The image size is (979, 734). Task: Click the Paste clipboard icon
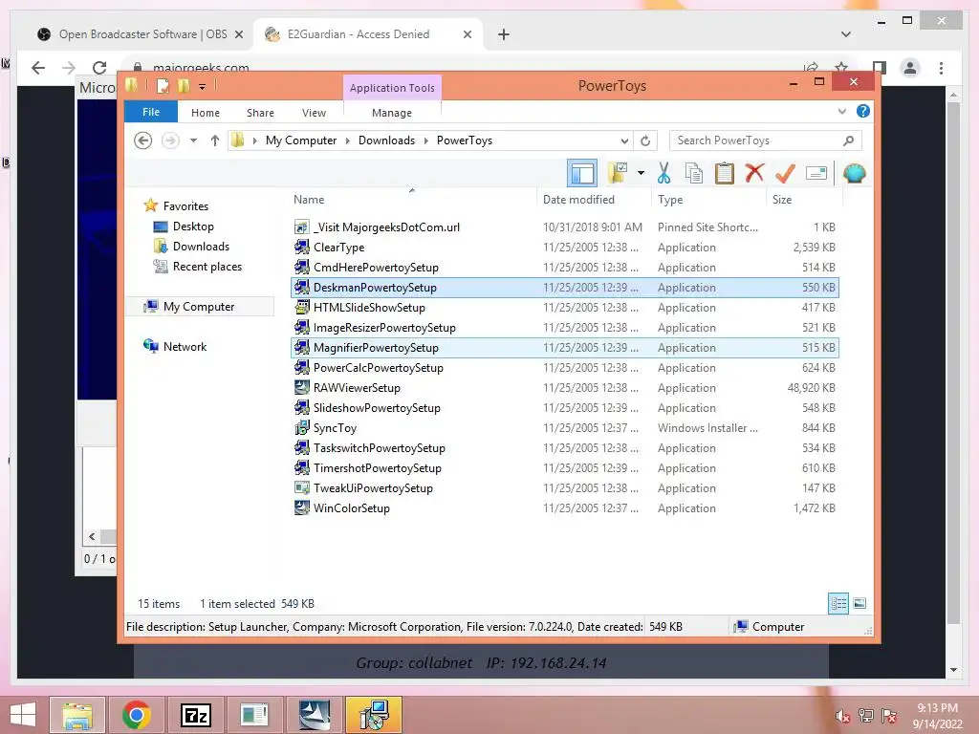725,173
